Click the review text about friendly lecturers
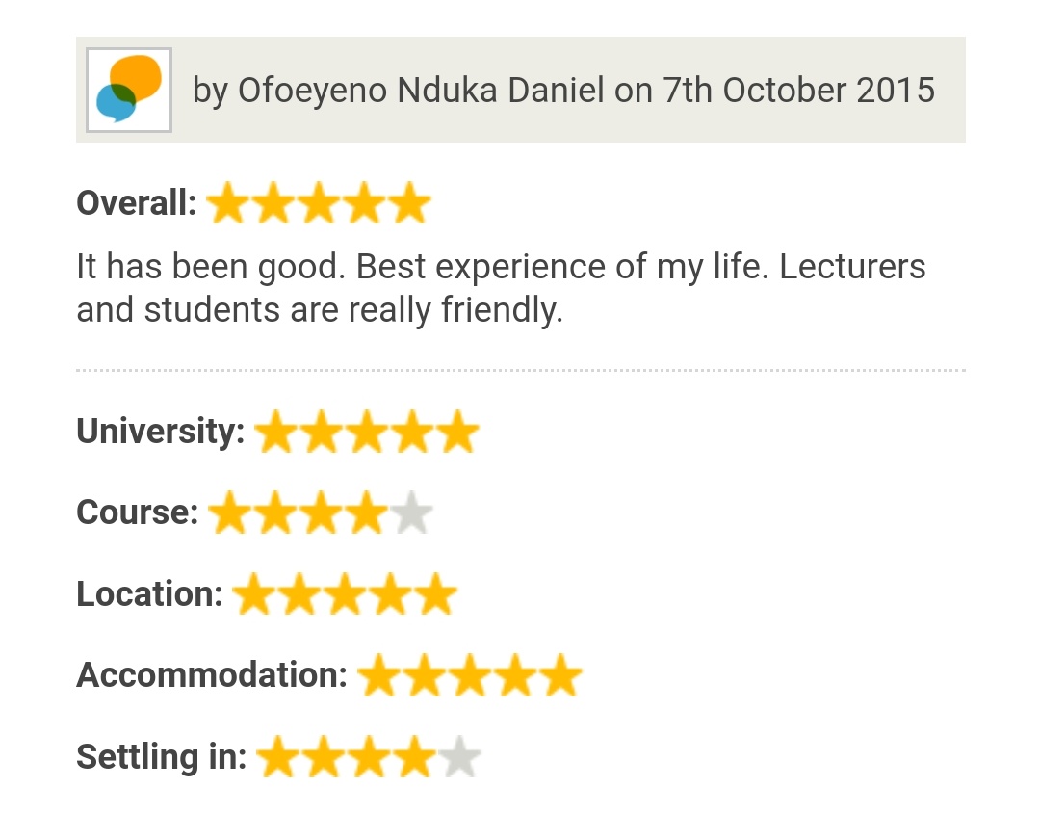The image size is (1040, 814). [x=501, y=288]
